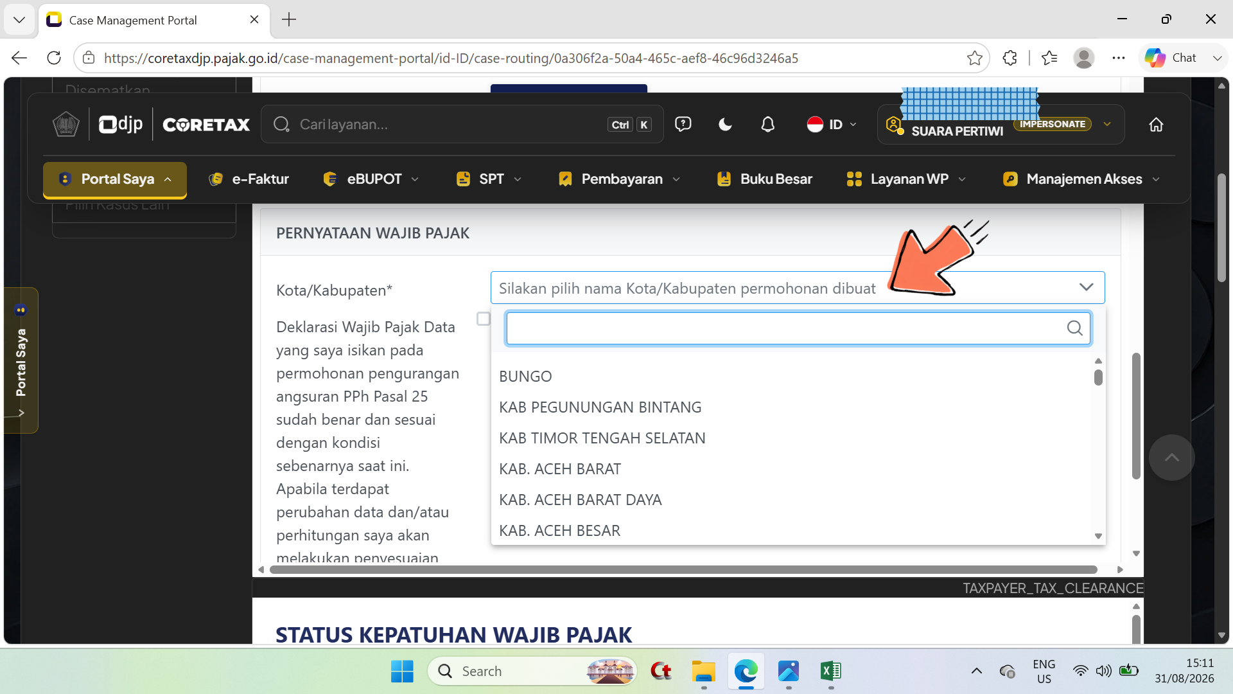Open Excel from the taskbar

click(830, 671)
